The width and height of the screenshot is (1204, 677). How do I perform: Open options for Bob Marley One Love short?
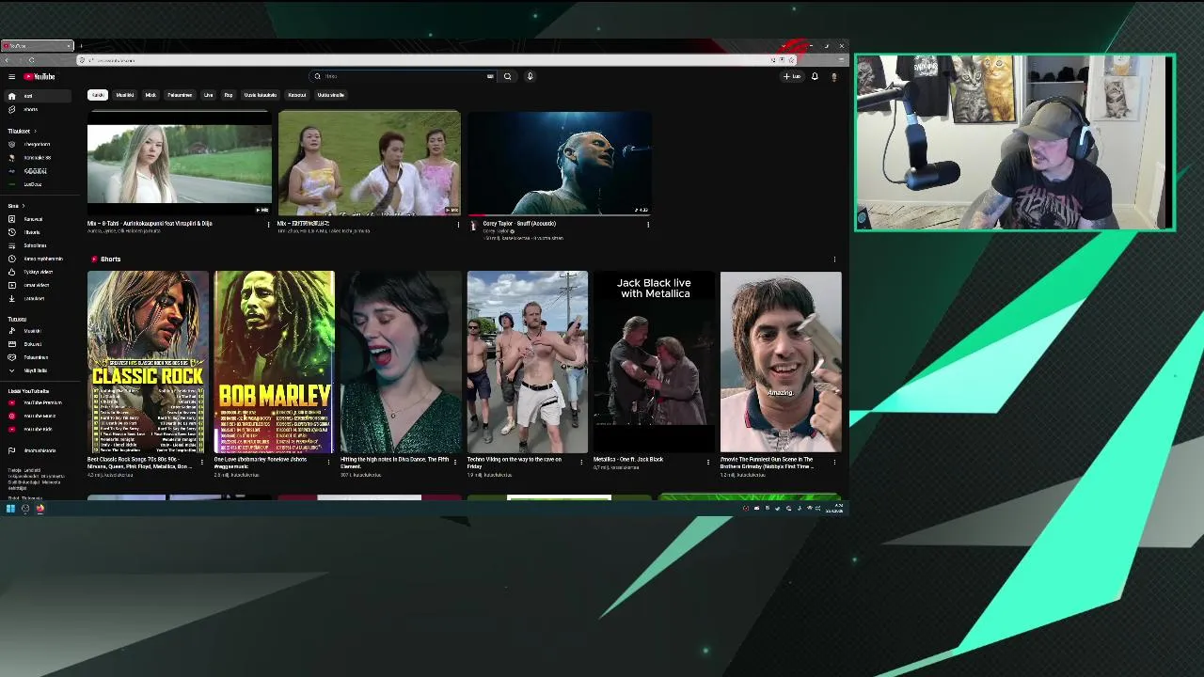328,462
